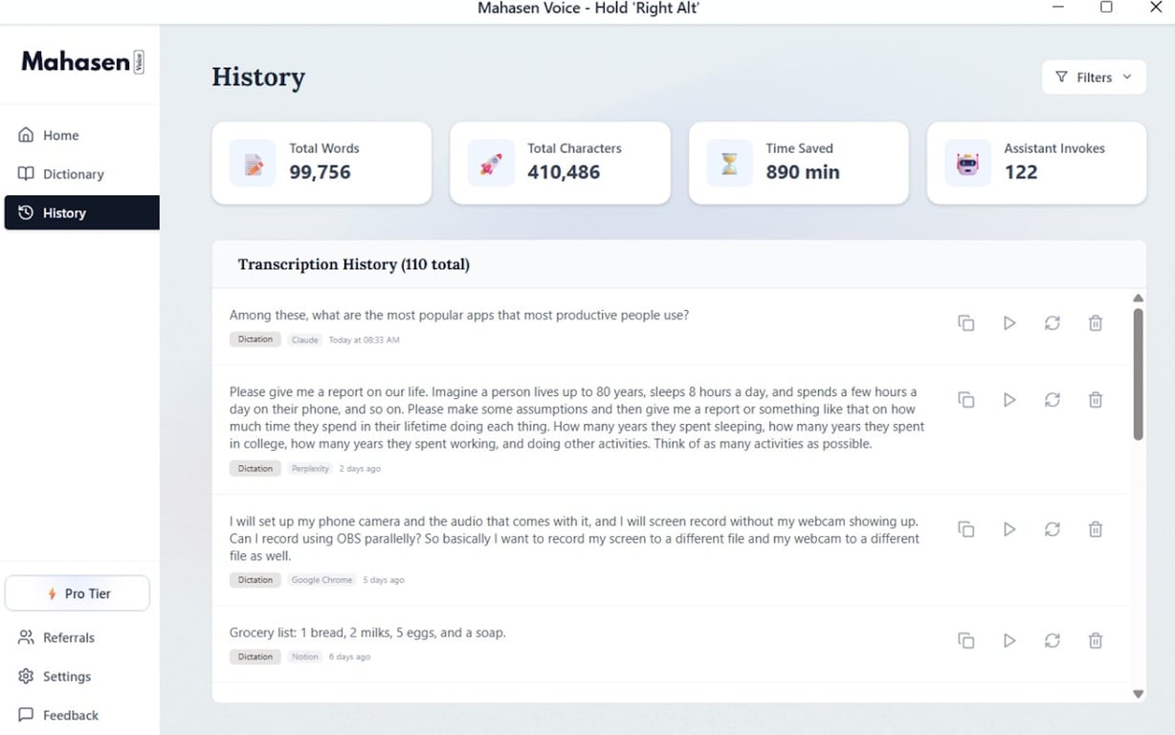The image size is (1175, 735).
Task: Open the Filters dropdown
Action: (x=1094, y=78)
